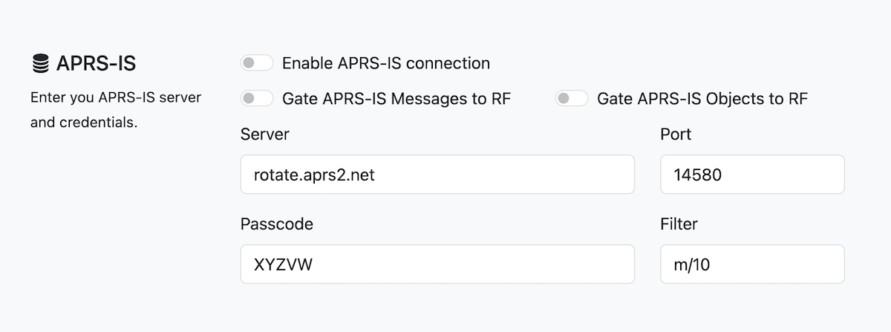Click the 'Gate APRS-IS Objects to RF' label
891x332 pixels.
(x=702, y=99)
